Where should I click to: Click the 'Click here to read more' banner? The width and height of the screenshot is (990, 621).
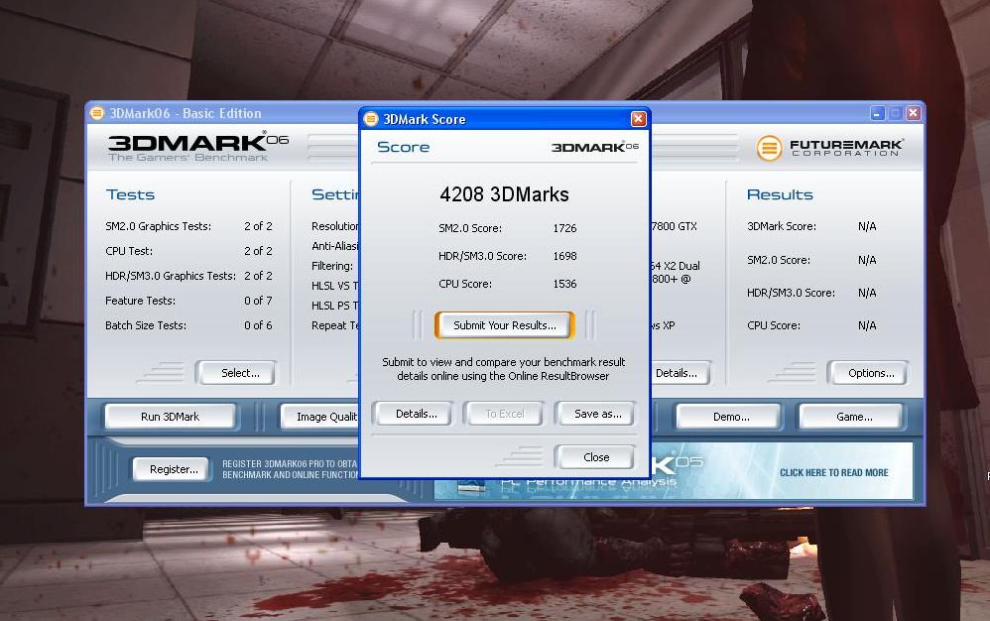[833, 472]
